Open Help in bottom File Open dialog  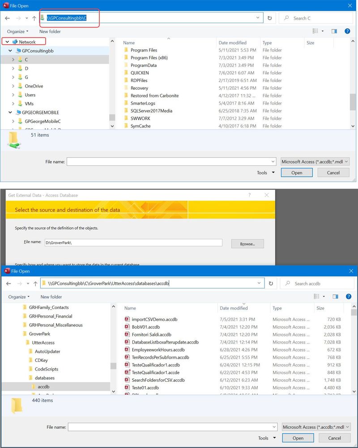(x=348, y=296)
